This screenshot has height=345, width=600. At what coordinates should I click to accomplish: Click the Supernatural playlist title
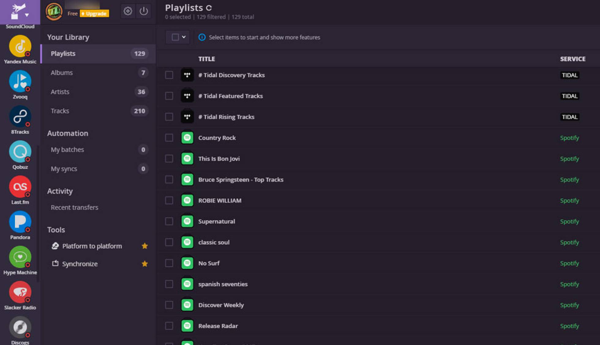pos(216,221)
